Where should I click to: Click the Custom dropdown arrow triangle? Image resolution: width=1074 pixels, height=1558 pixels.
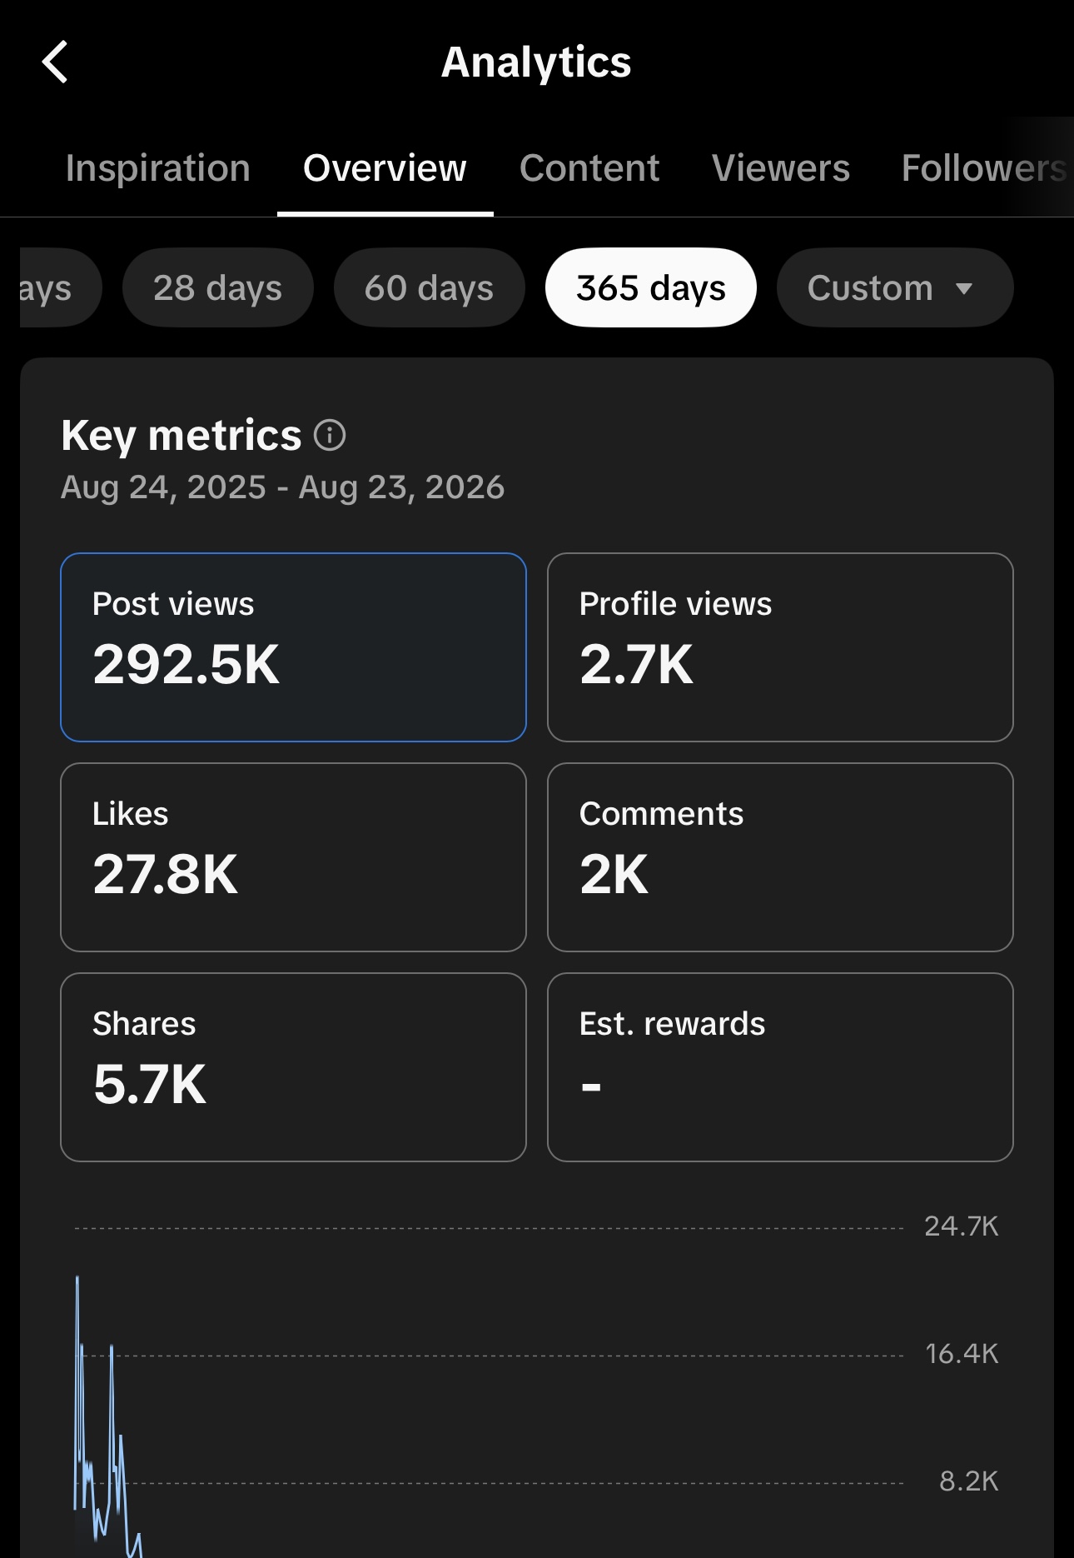[964, 289]
